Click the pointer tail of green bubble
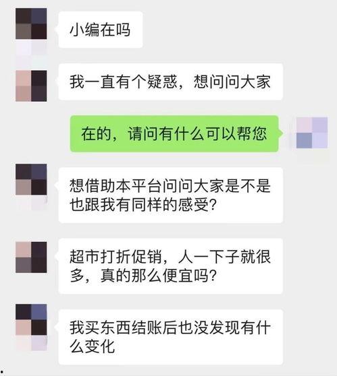Viewport: 337px width, 376px height. 281,133
